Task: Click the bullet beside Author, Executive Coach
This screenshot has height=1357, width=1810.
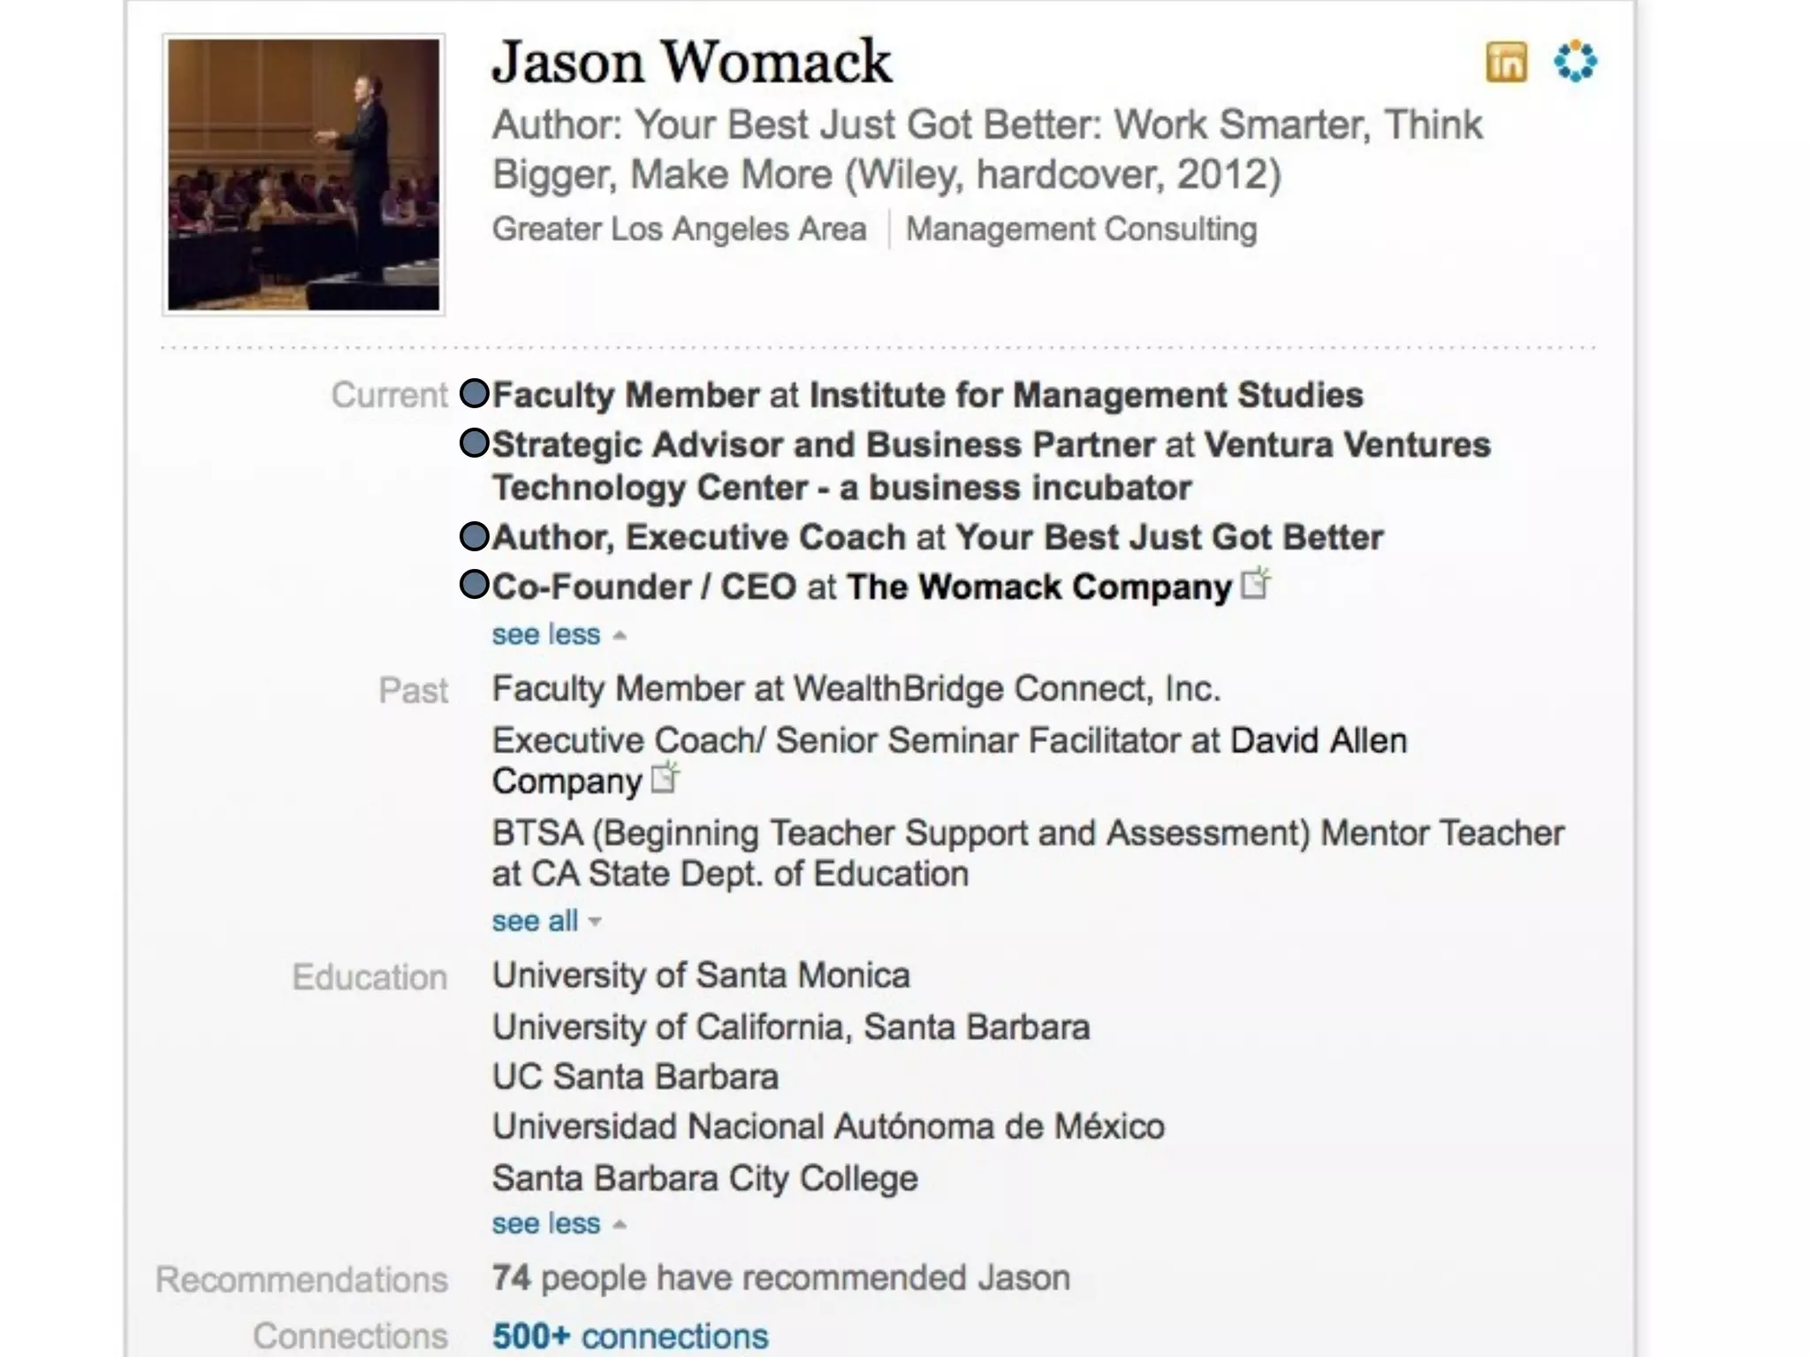Action: pyautogui.click(x=475, y=536)
